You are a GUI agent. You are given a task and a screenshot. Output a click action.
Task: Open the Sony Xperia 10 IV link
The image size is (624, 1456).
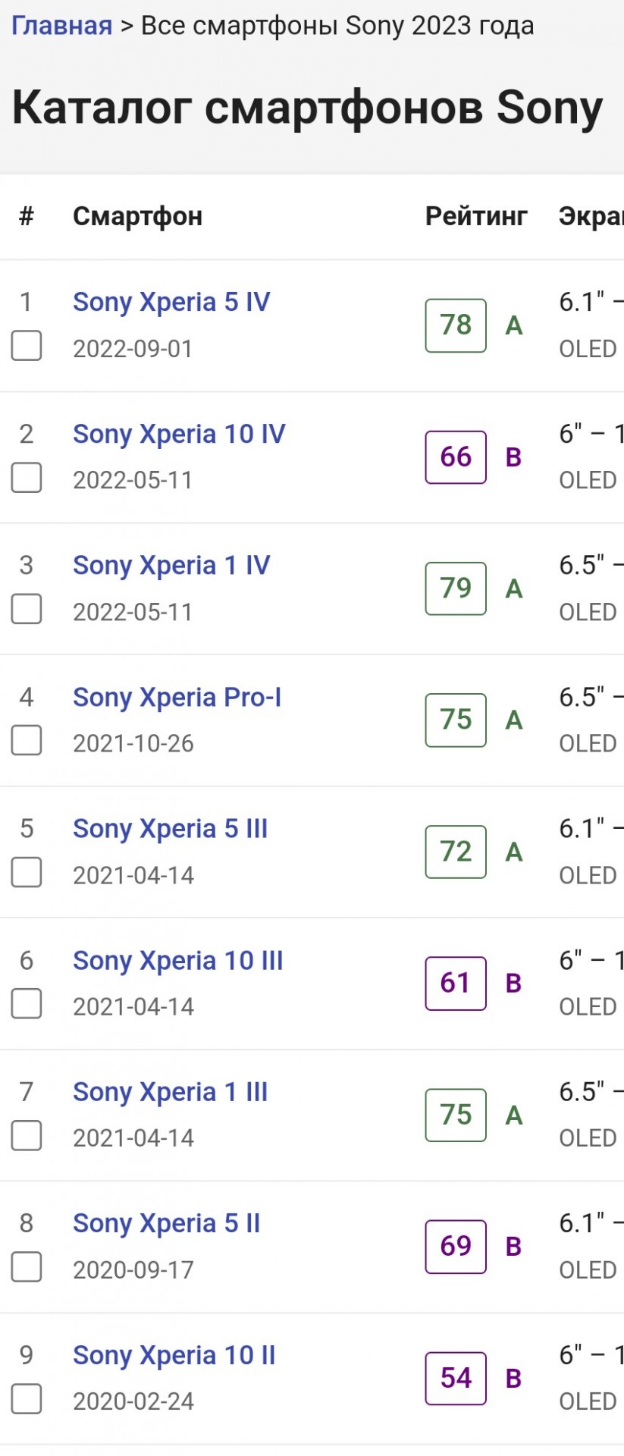tap(179, 434)
